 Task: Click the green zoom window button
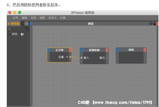coord(20,12)
